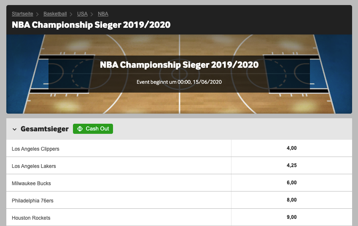
Task: Collapse the Gesamtsieger section chevron
Action: (x=15, y=129)
